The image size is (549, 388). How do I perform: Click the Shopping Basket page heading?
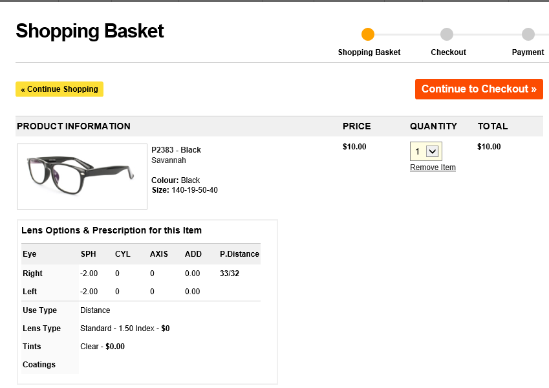pos(90,31)
